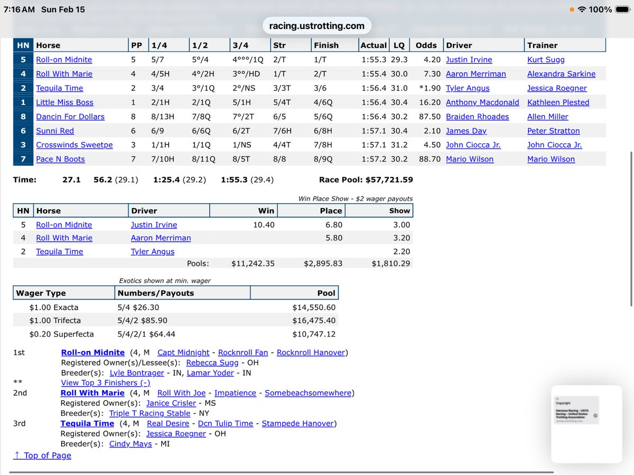The image size is (634, 475).
Task: Open John Ciocca Jr. in the Driver column
Action: tap(473, 145)
